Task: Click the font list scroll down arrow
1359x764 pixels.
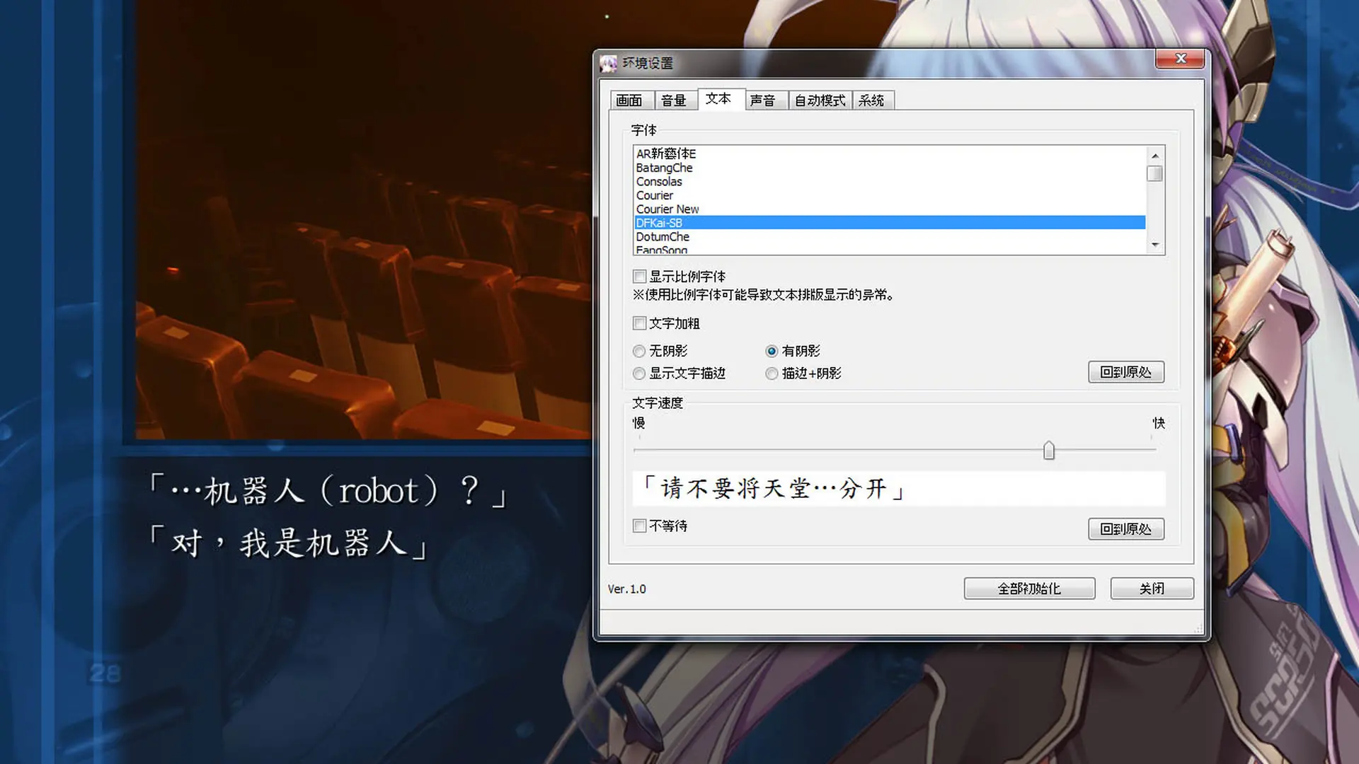Action: (1154, 245)
